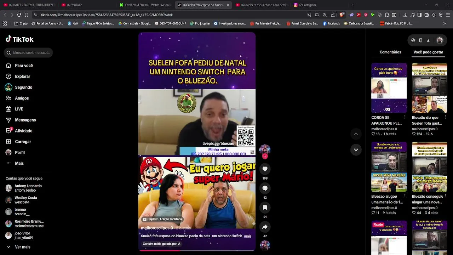
Task: Open comments via speech bubble icon
Action: (265, 188)
